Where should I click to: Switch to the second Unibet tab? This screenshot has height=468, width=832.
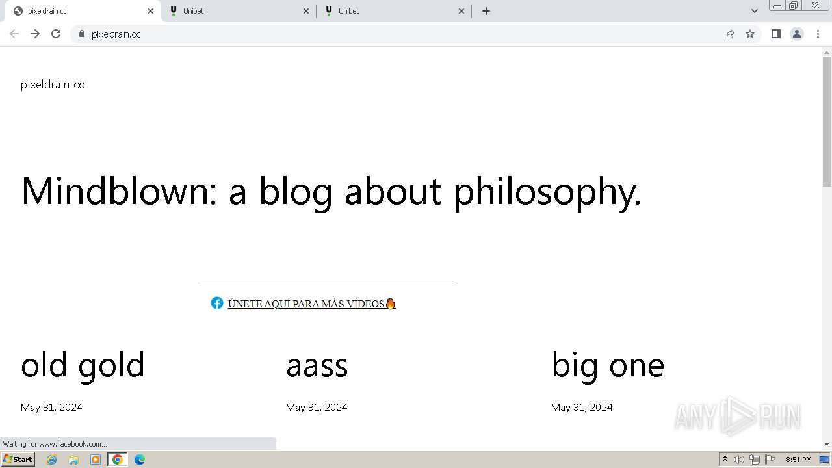point(394,11)
